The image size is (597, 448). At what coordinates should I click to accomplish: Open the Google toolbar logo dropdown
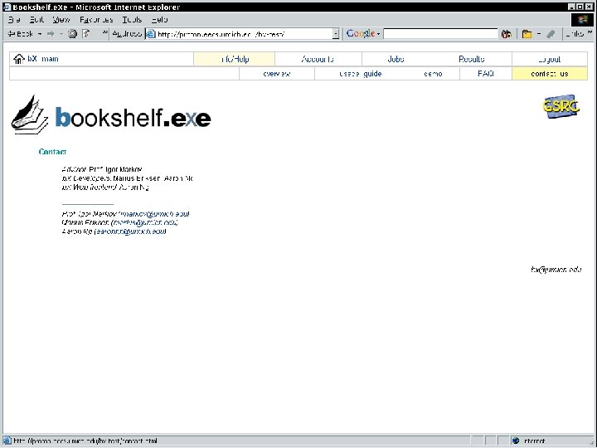point(363,33)
